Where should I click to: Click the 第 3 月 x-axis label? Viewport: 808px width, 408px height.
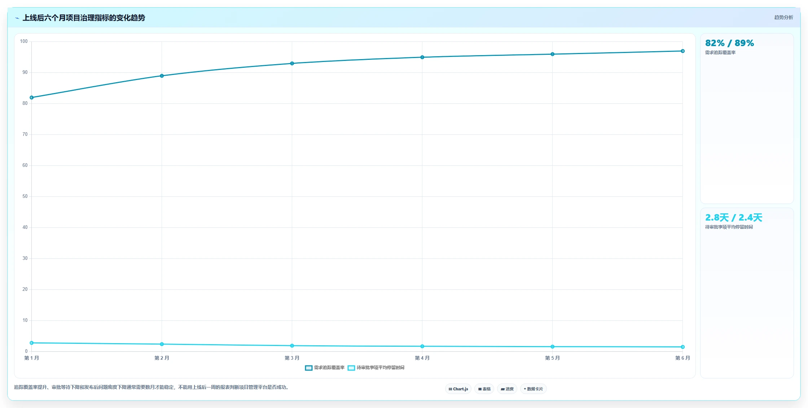pos(292,358)
